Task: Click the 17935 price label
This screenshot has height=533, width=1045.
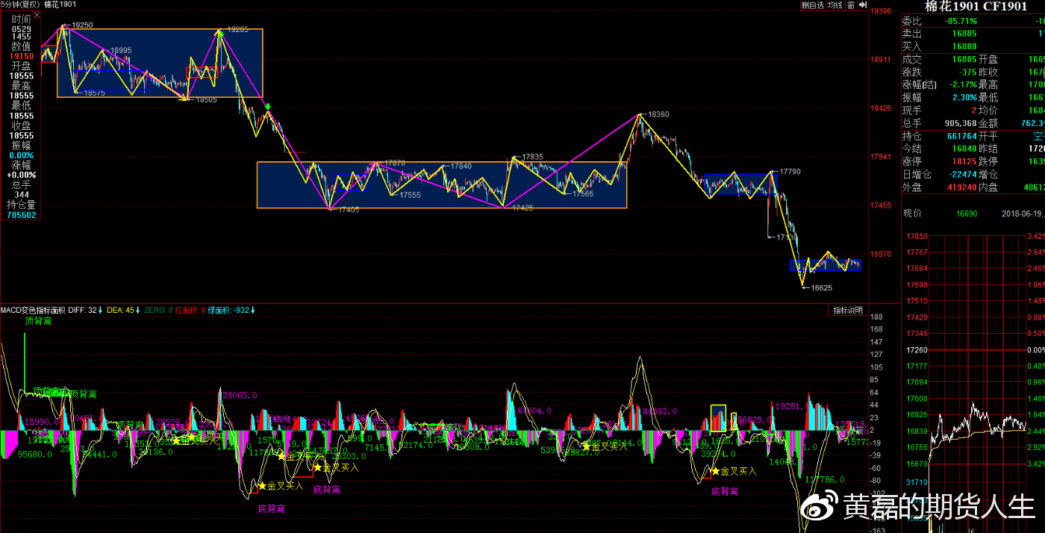Action: click(531, 157)
